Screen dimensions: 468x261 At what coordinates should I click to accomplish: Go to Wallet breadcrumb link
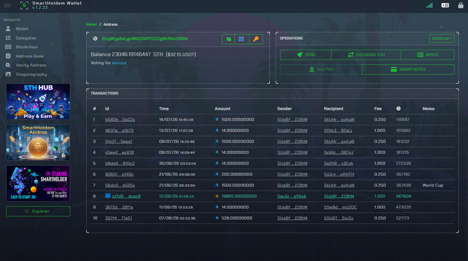pos(91,24)
